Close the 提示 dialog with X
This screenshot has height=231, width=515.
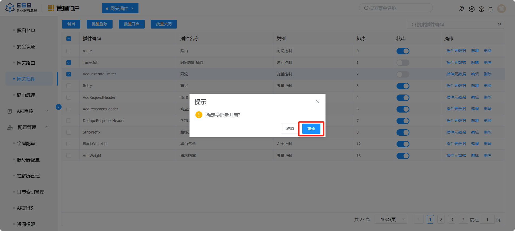pyautogui.click(x=318, y=102)
